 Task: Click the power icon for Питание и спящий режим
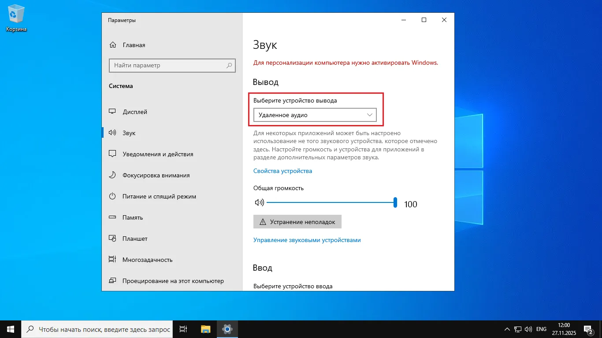pyautogui.click(x=113, y=196)
